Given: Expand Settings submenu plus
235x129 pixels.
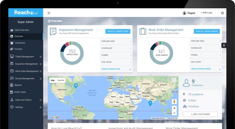Looking at the screenshot, I should [x=41, y=107].
